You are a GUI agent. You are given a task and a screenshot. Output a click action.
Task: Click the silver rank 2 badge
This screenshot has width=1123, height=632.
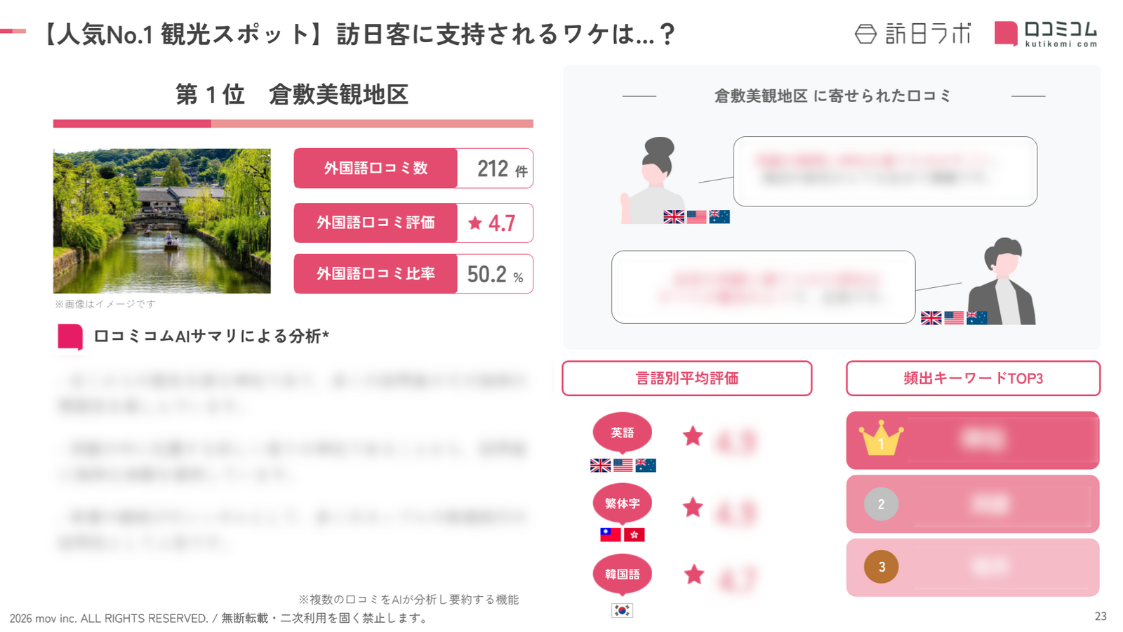tap(881, 504)
